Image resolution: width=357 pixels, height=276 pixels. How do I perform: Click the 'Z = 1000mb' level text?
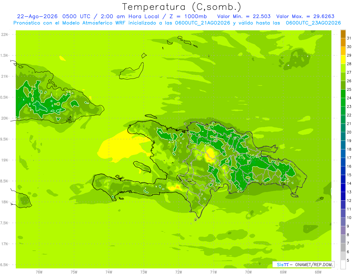[x=188, y=16]
